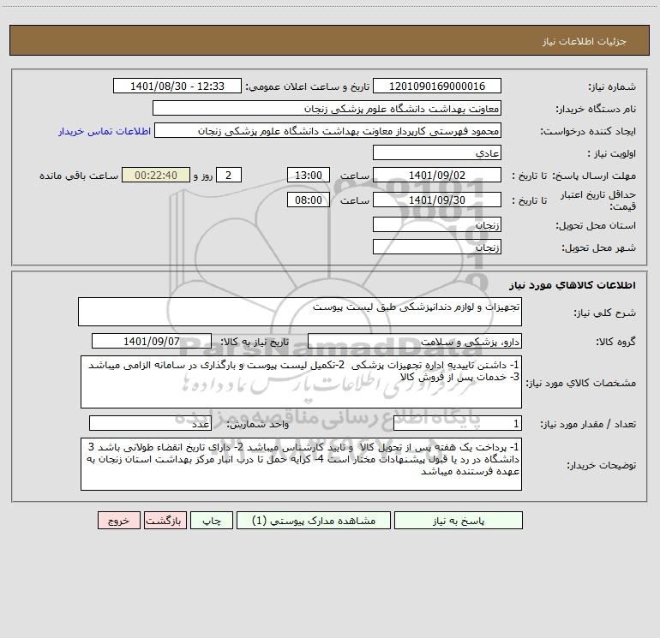Click the ساعت باقی مانده text

[79, 176]
